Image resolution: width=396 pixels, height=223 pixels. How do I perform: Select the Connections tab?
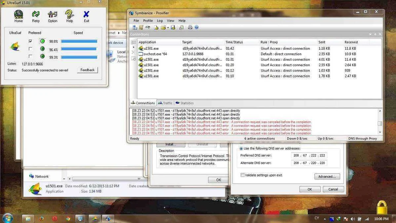(x=143, y=103)
